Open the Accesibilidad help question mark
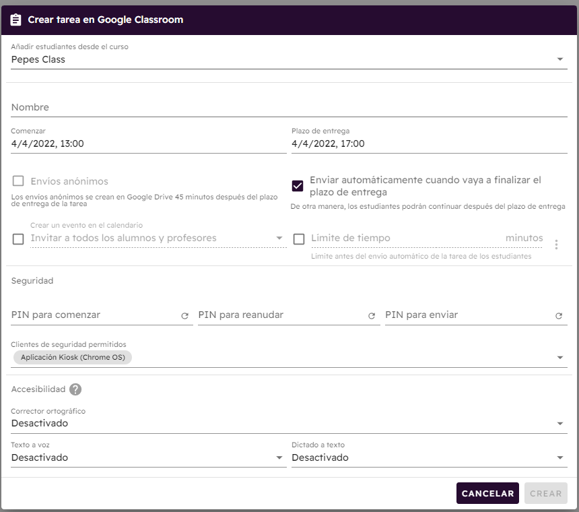Viewport: 579px width, 512px height. click(x=75, y=389)
